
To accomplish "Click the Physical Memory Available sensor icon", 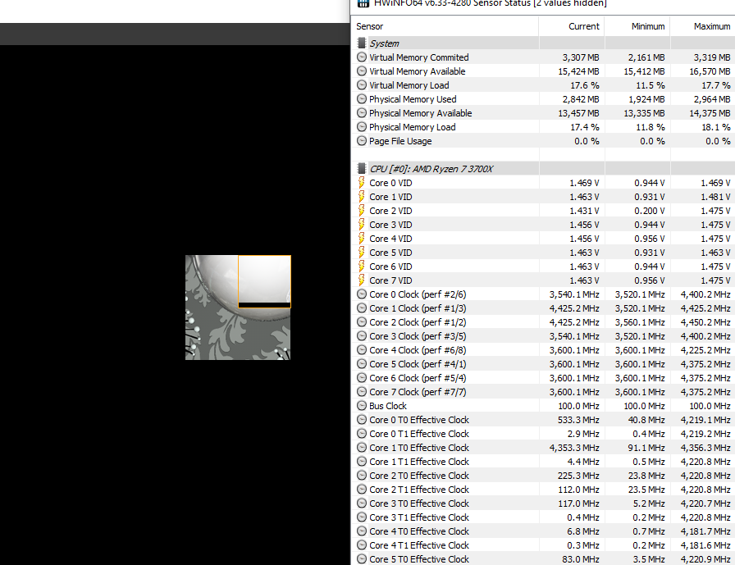I will 362,113.
